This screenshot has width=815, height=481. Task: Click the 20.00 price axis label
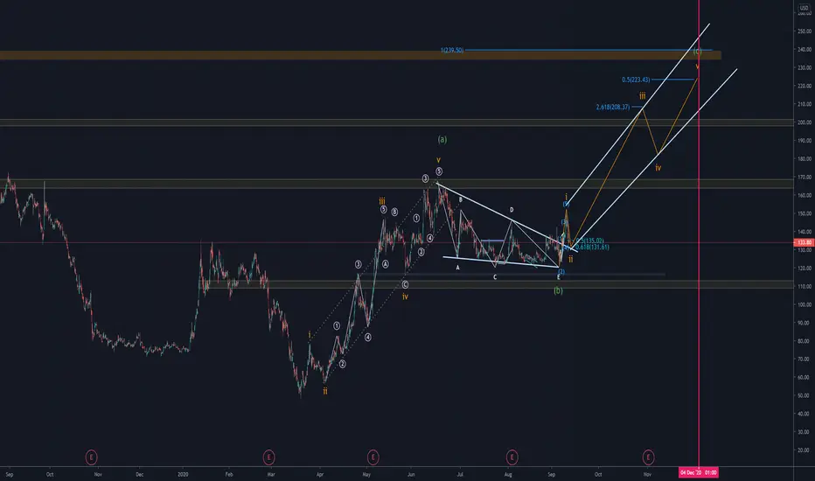point(805,450)
